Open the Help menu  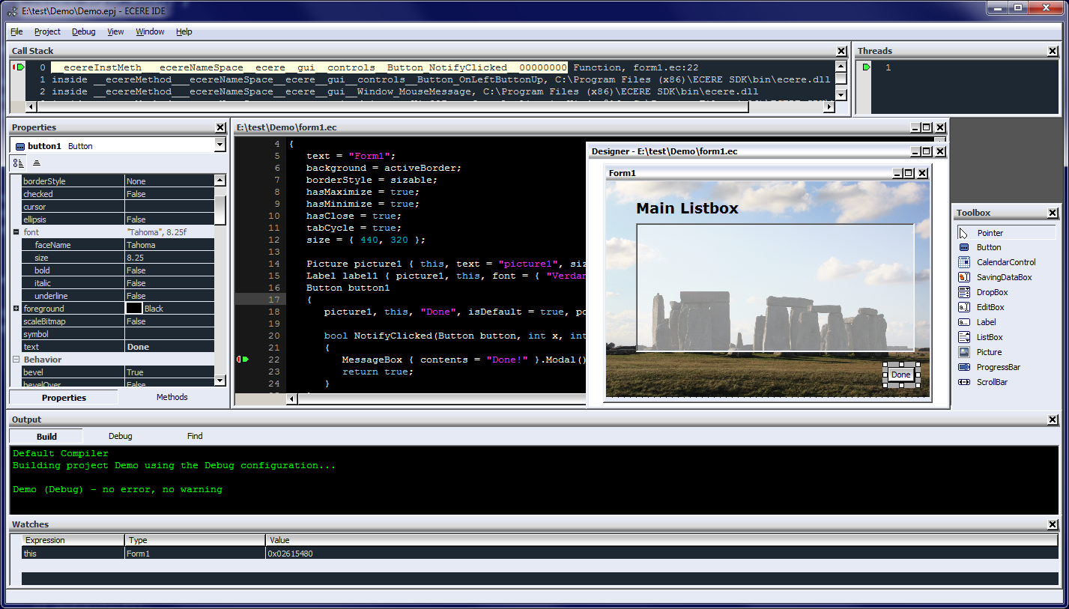(184, 31)
